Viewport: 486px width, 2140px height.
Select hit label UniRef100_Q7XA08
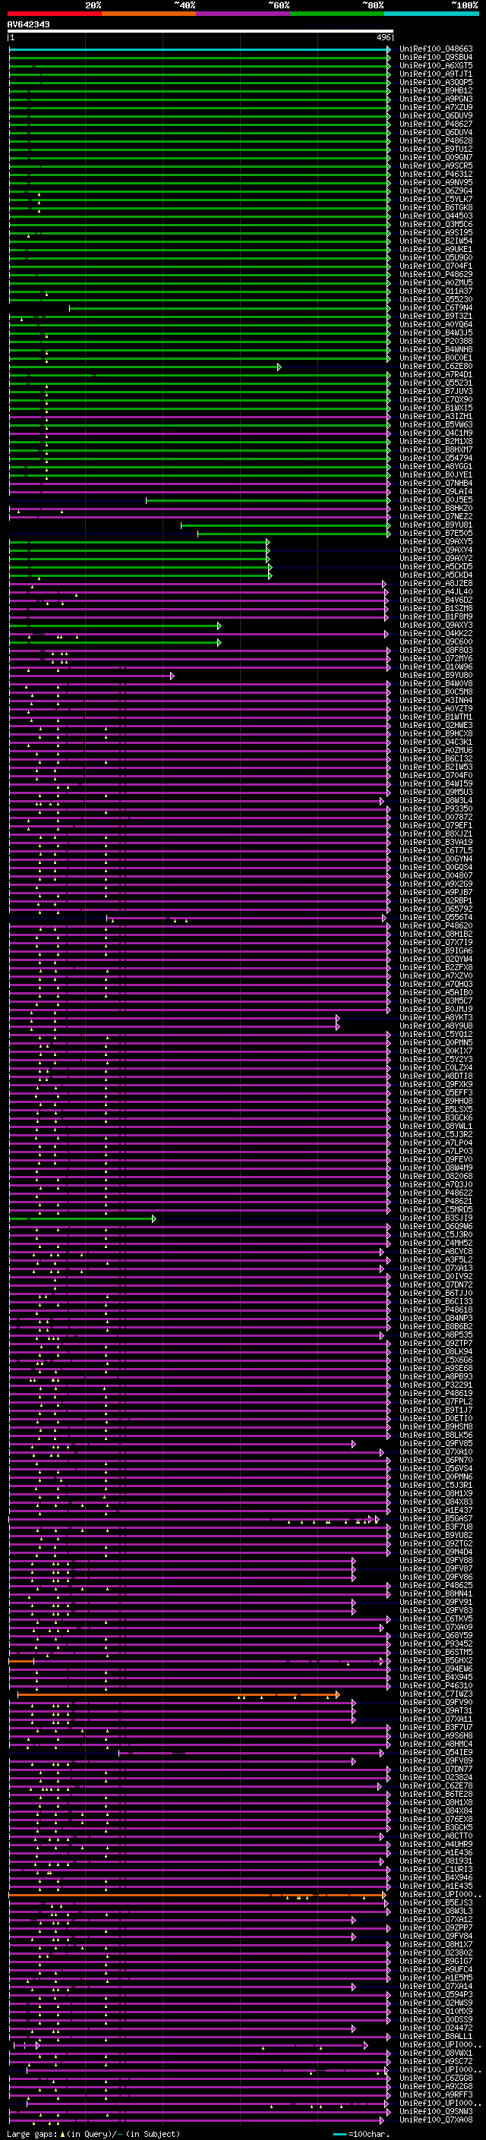pos(435,2120)
